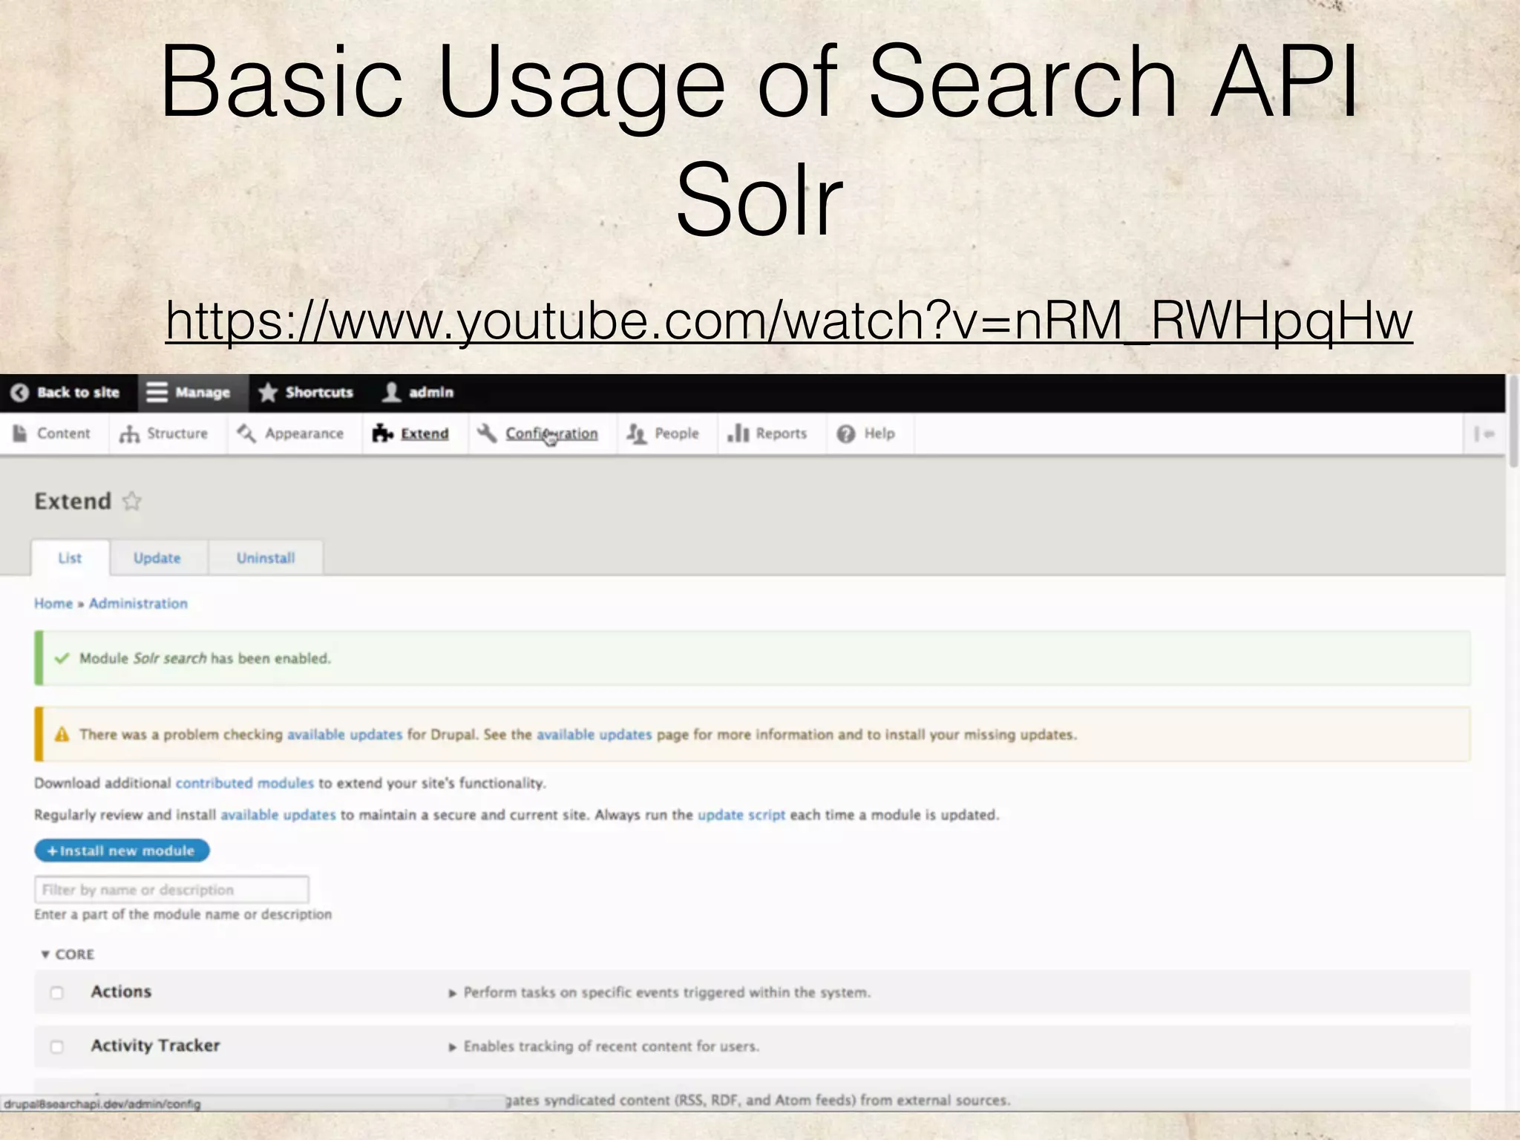Viewport: 1520px width, 1140px height.
Task: Open the People menu item
Action: point(677,433)
